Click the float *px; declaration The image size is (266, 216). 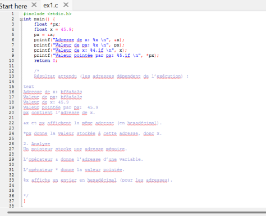47,24
